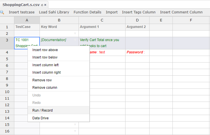Choose Insert column left option
Screen dimensions: 210x135
click(46, 65)
